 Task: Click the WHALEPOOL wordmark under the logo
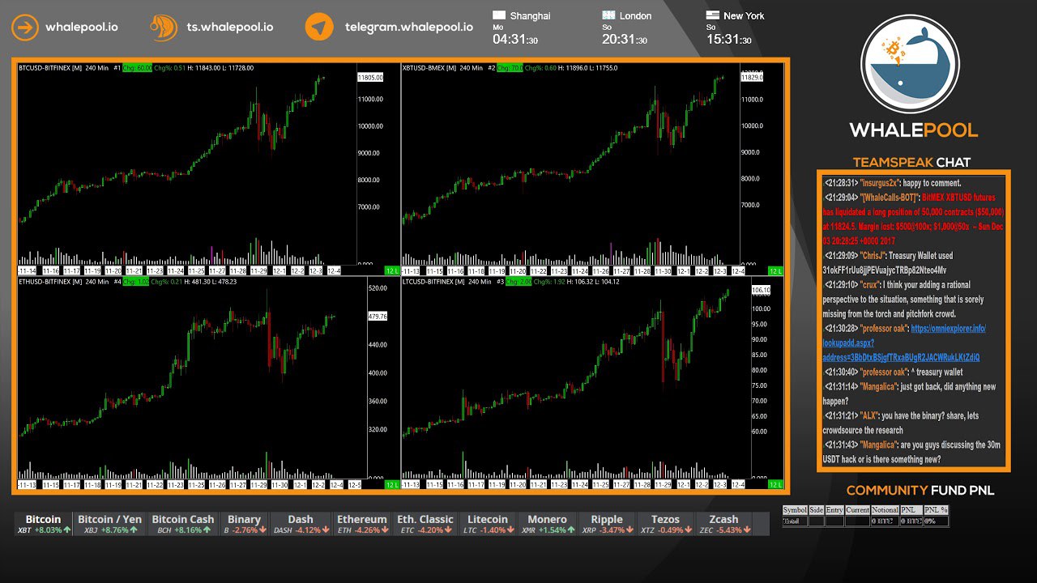click(x=913, y=130)
